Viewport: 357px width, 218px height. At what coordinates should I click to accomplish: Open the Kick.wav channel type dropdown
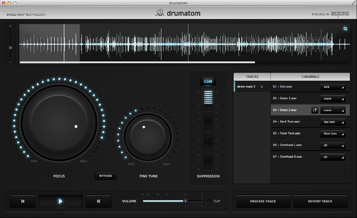(333, 87)
